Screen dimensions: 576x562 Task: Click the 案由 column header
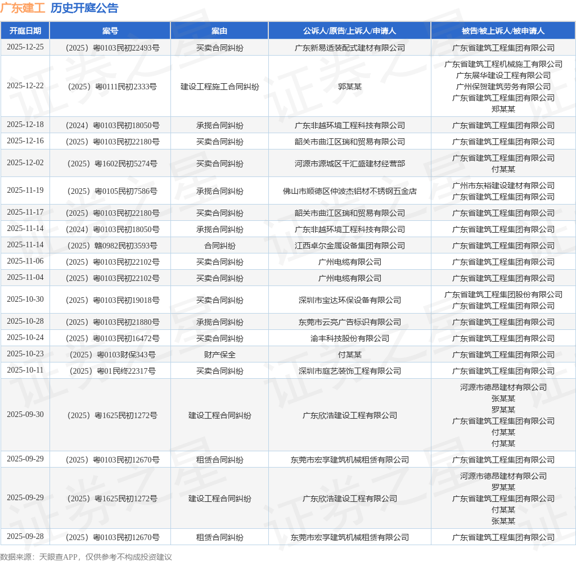click(x=220, y=31)
